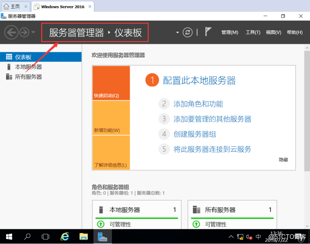Screen dimensions: 310x244
Task: Click 配置此本地服务器 link
Action: pos(199,81)
